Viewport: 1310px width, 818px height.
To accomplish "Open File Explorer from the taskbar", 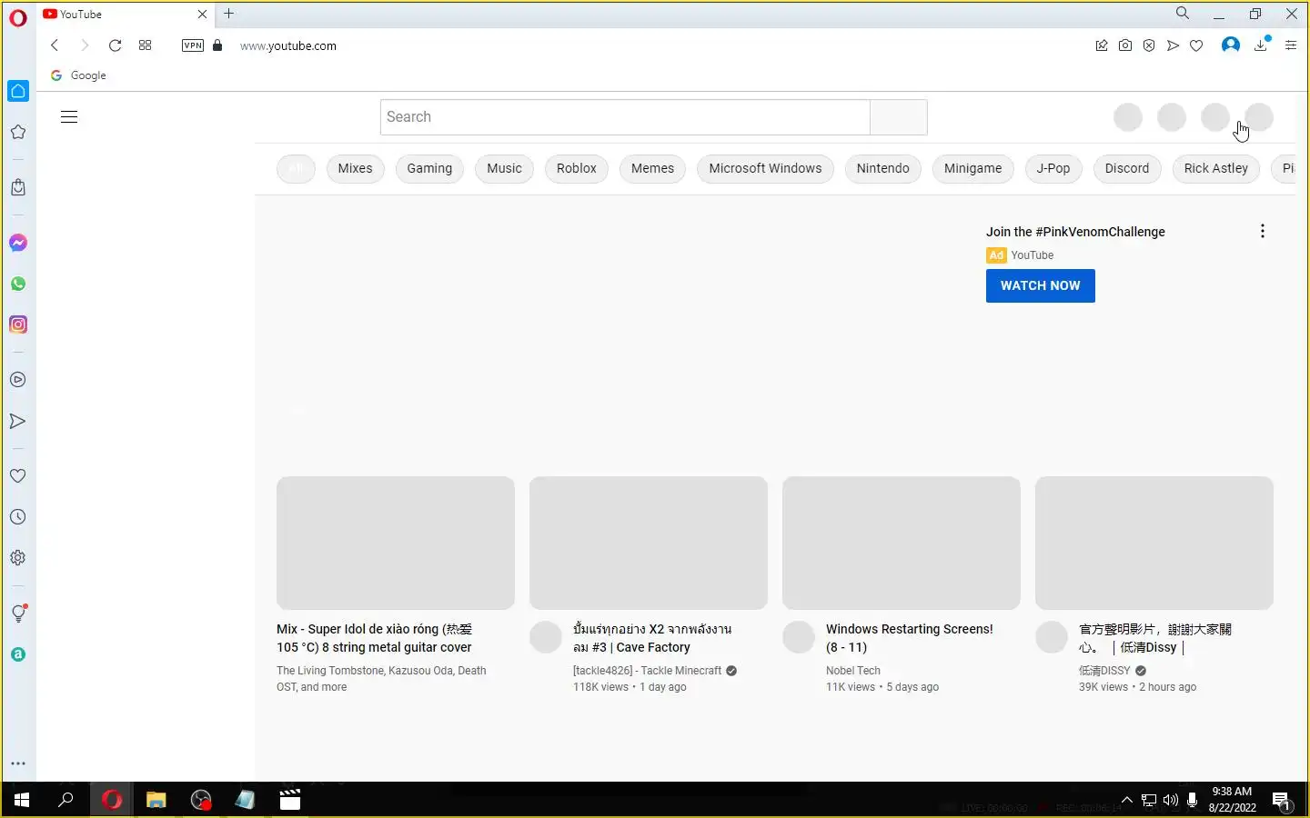I will 156,800.
